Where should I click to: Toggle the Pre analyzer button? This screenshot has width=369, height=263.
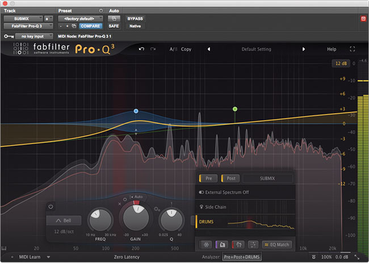pos(207,178)
